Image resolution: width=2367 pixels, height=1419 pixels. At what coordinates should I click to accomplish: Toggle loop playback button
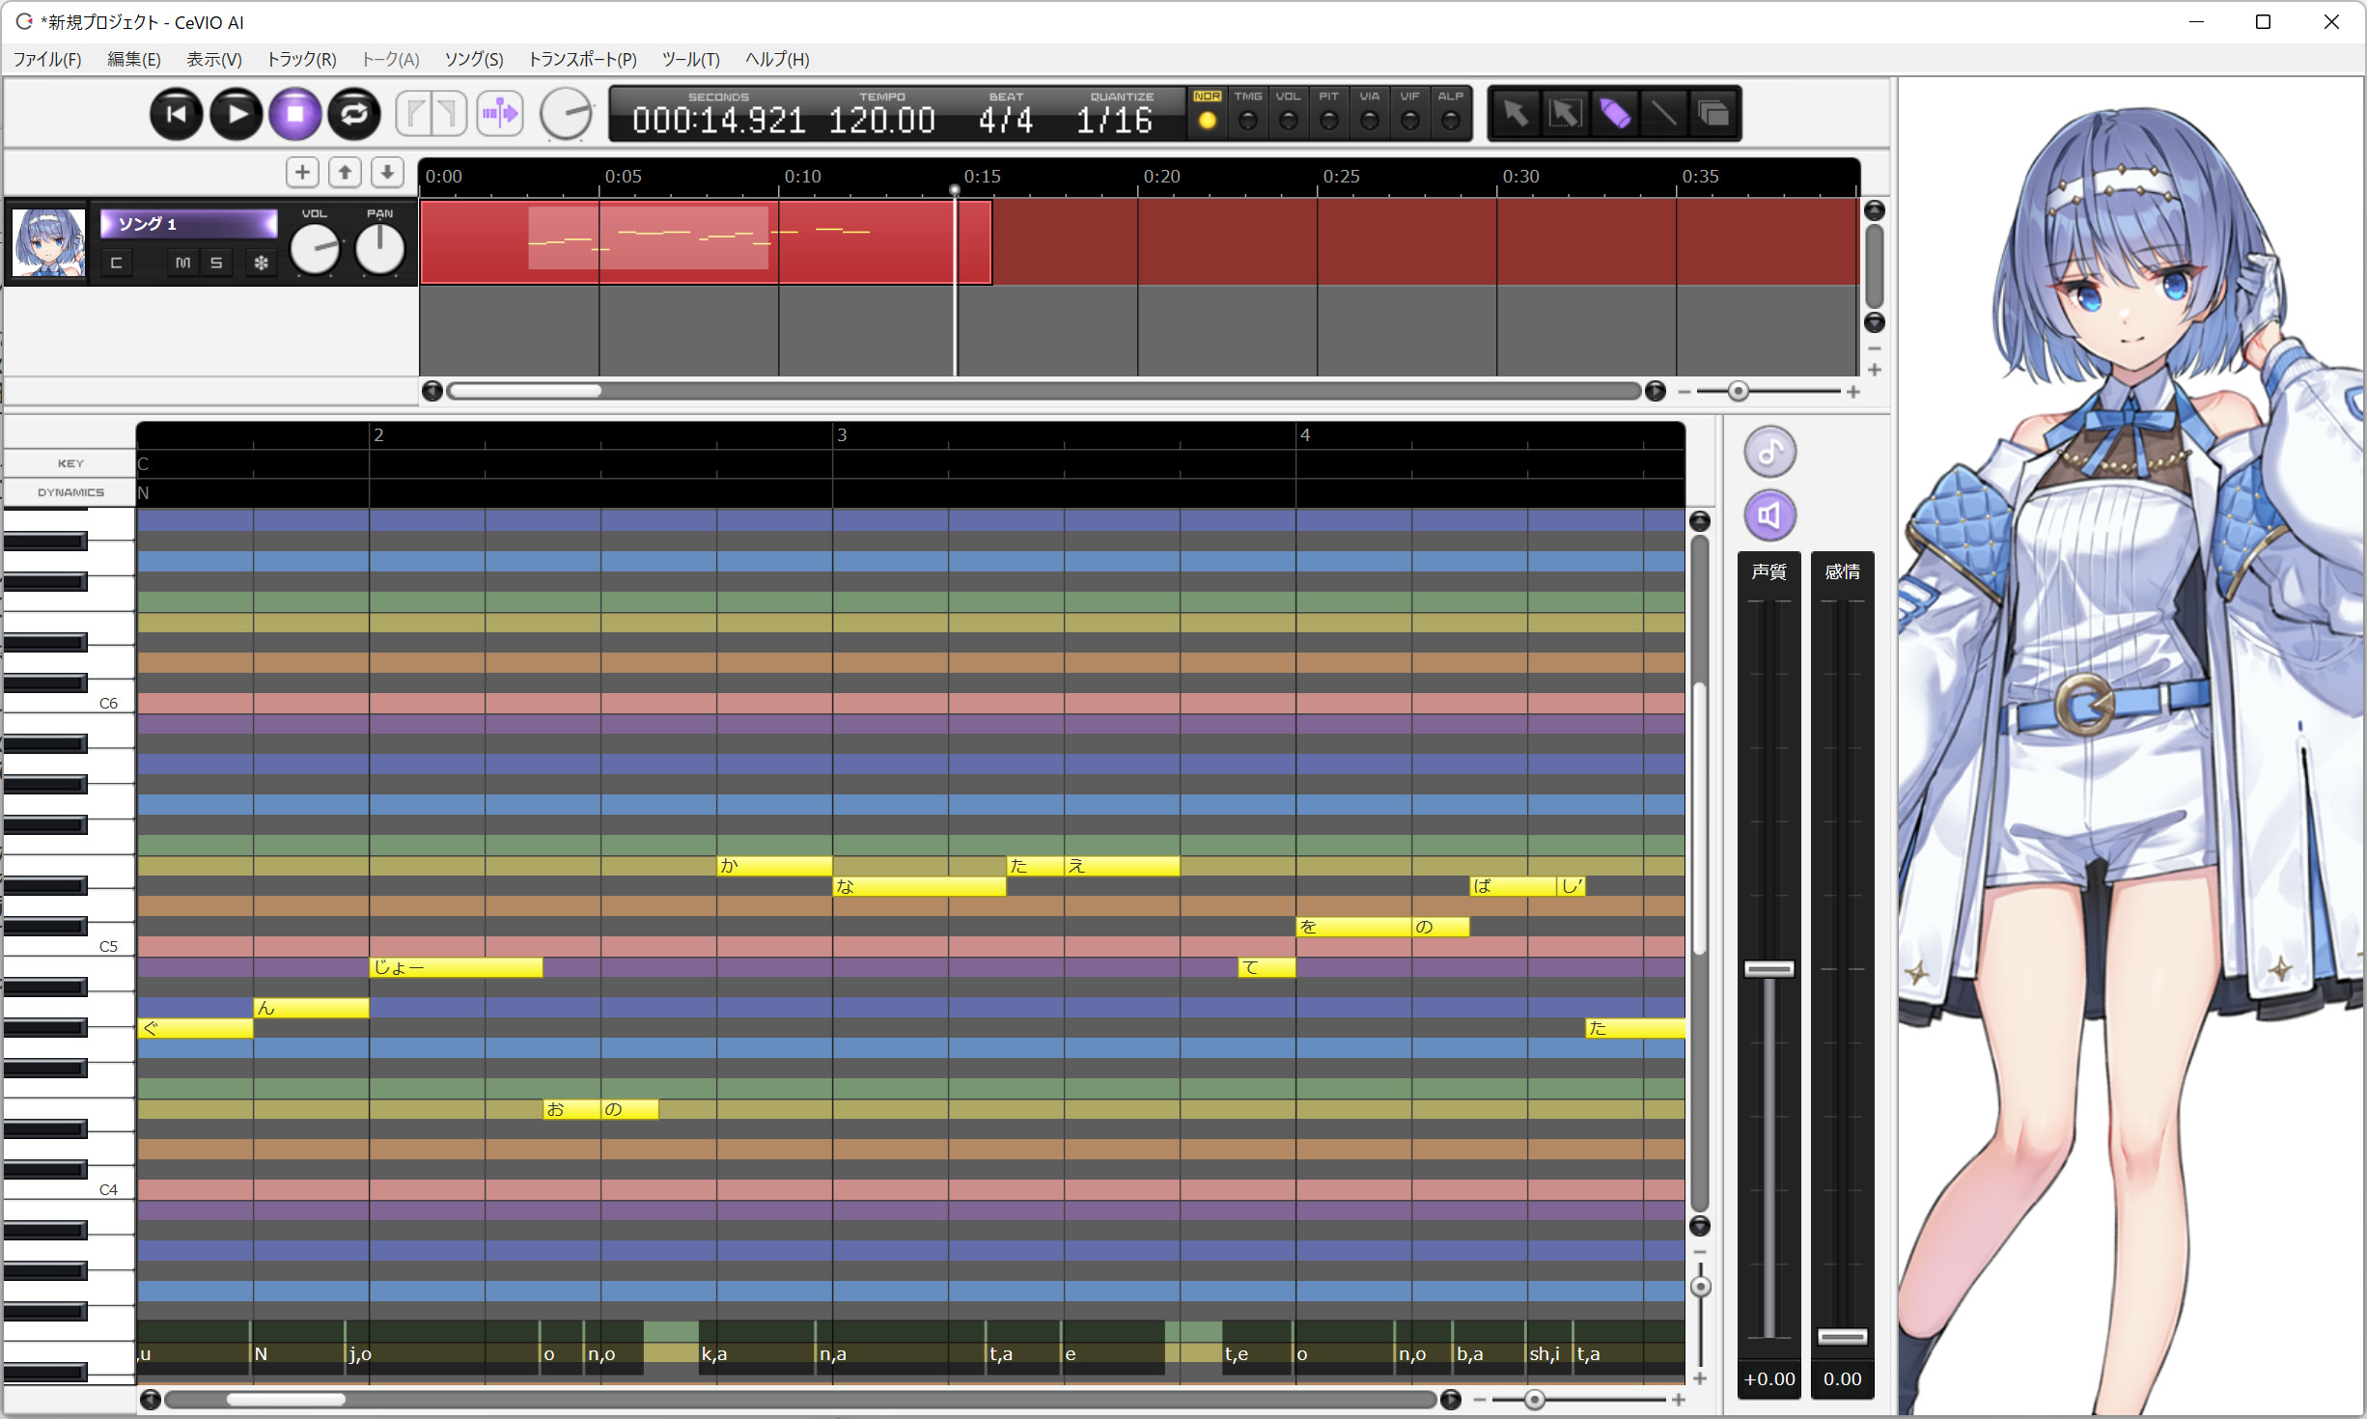pos(354,114)
